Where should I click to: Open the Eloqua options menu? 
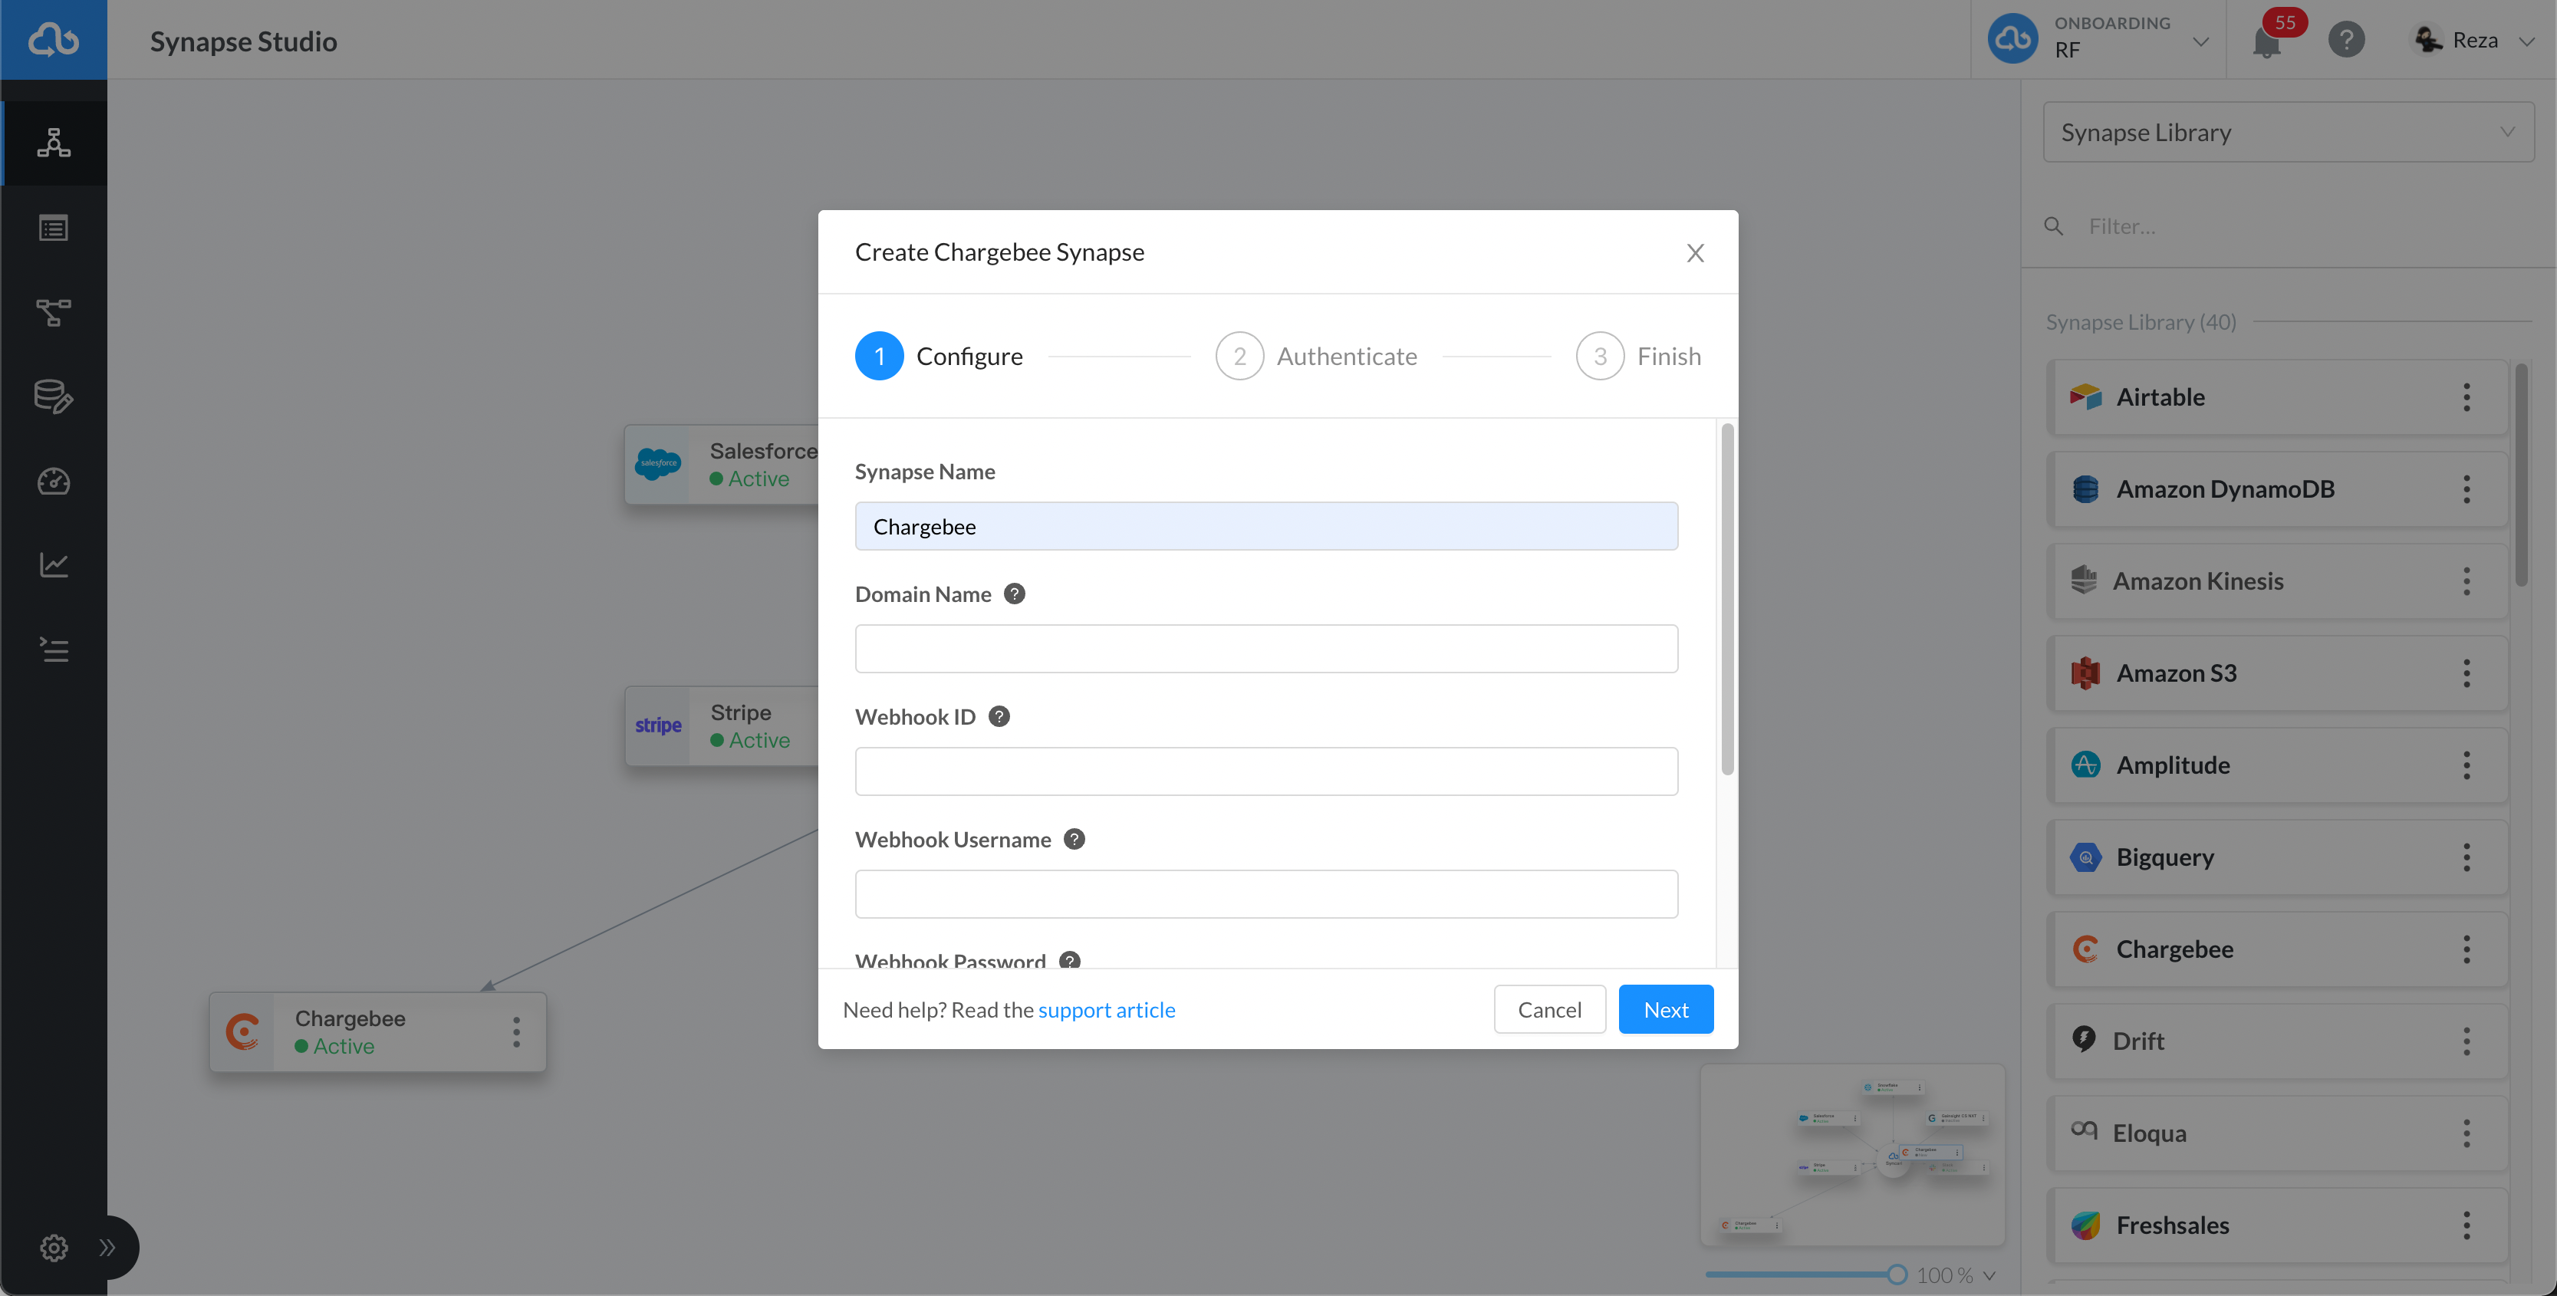coord(2467,1133)
